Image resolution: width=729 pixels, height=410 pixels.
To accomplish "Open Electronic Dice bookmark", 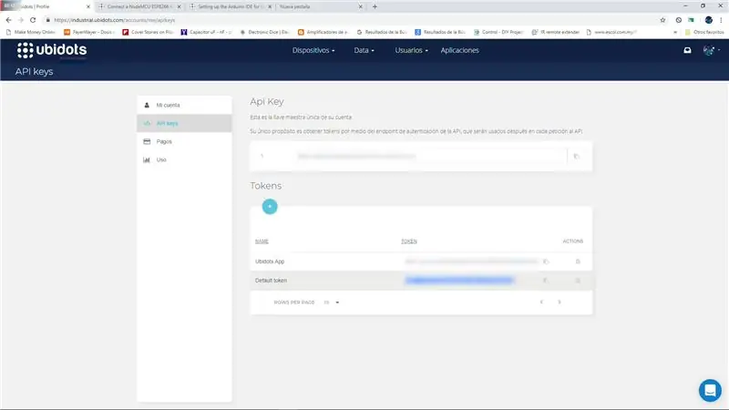I will pos(265,32).
